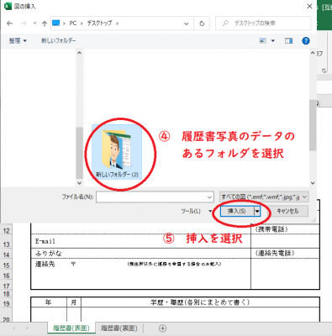Expand the address bar history dropdown

pos(187,24)
